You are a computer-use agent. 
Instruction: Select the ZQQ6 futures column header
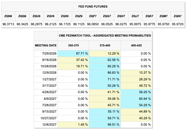[22, 16]
